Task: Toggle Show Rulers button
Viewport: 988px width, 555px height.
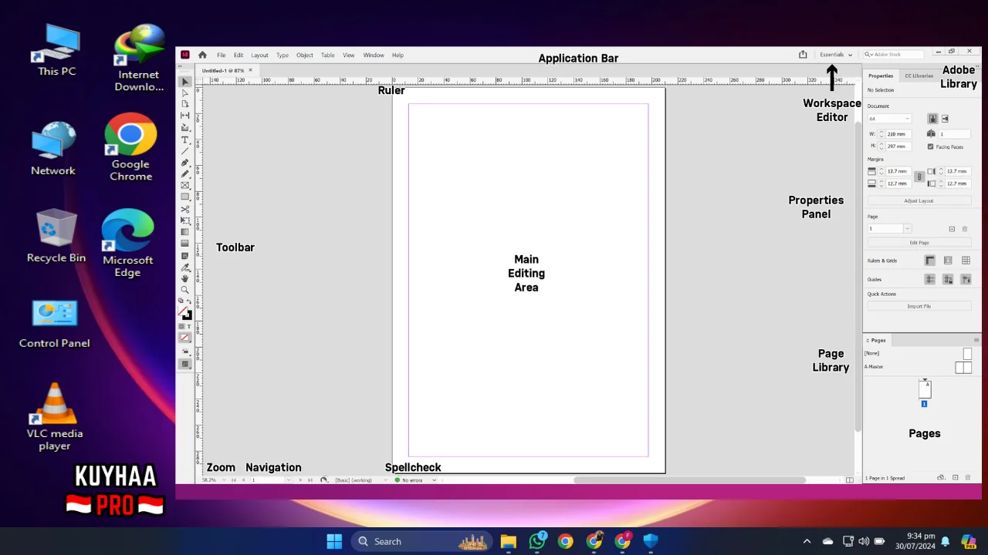Action: tap(930, 261)
